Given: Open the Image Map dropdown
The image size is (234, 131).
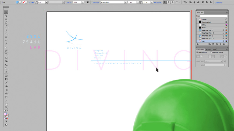Looking at the screenshot, I should coord(221,61).
